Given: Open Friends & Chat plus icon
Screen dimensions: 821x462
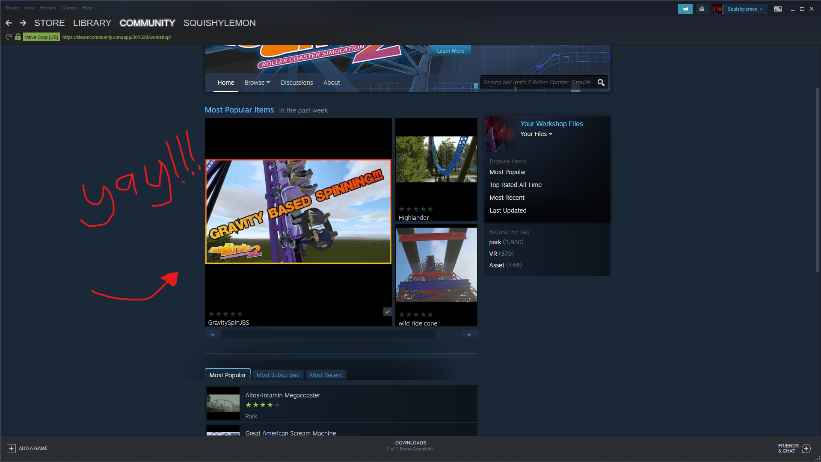Looking at the screenshot, I should [x=806, y=448].
